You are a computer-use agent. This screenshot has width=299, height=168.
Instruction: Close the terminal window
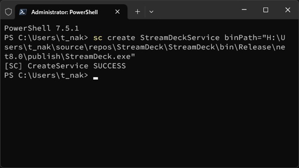click(x=288, y=10)
